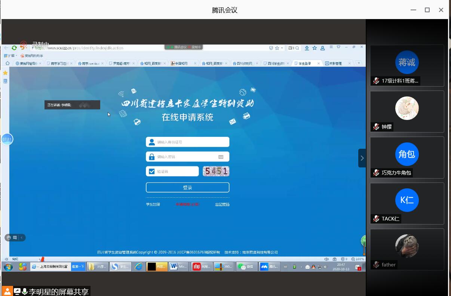This screenshot has height=296, width=451.
Task: Click the browser refresh icon
Action: click(x=14, y=48)
